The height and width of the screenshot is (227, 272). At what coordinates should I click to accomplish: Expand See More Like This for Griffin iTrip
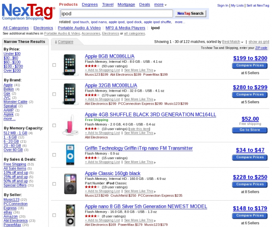coord(140,162)
